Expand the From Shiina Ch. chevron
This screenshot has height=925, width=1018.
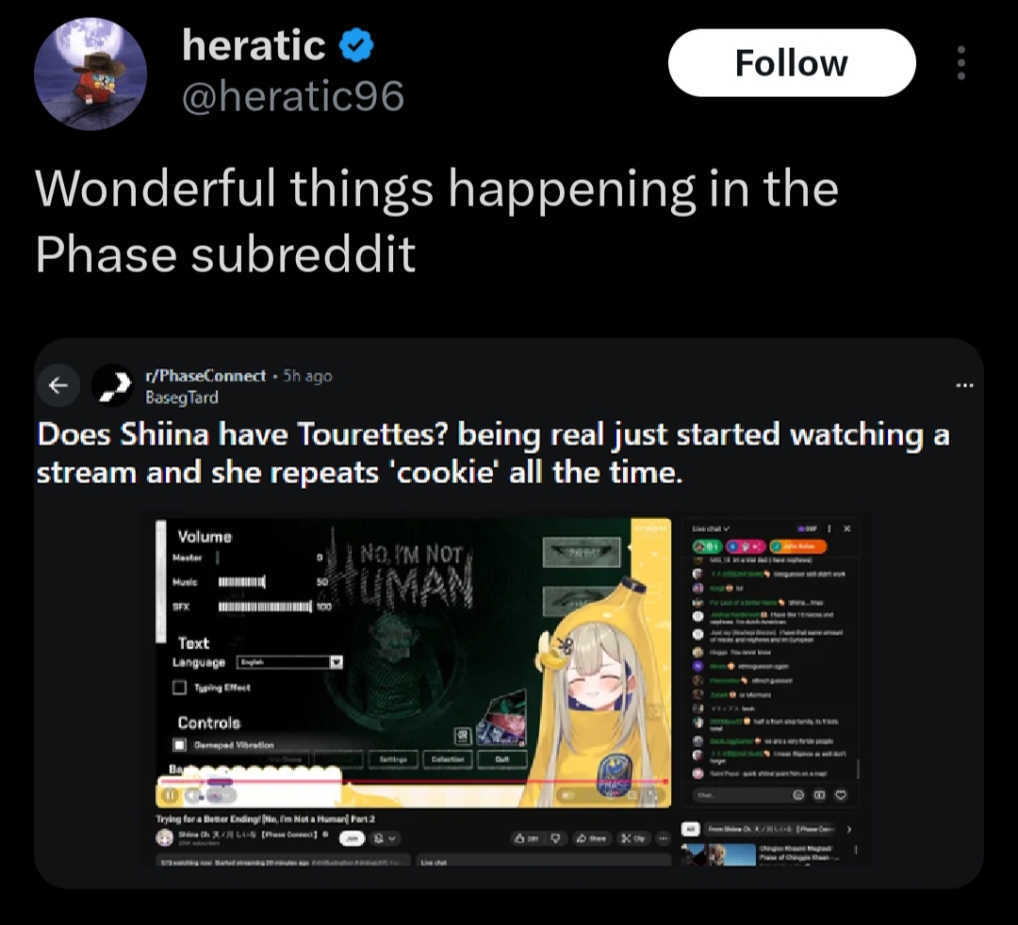point(848,829)
